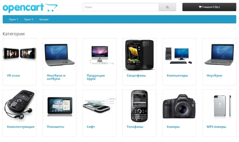Click the dual iPhone image for VR очки
This screenshot has width=239, height=142.
tap(20, 53)
